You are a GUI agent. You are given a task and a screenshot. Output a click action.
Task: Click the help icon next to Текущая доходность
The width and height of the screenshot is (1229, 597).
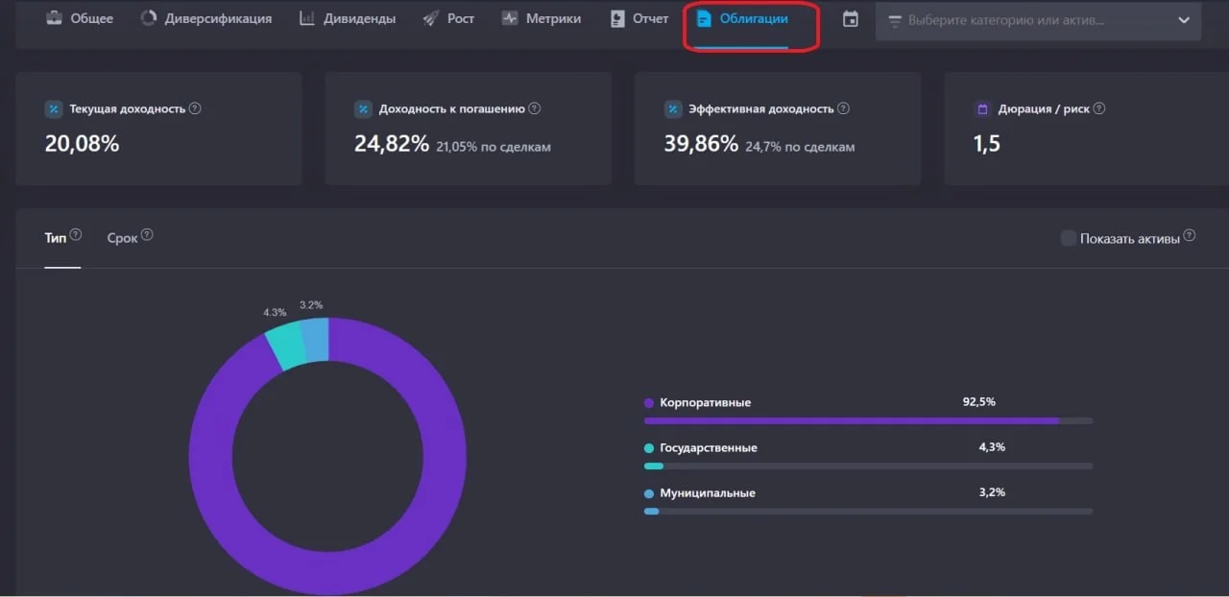(x=195, y=108)
